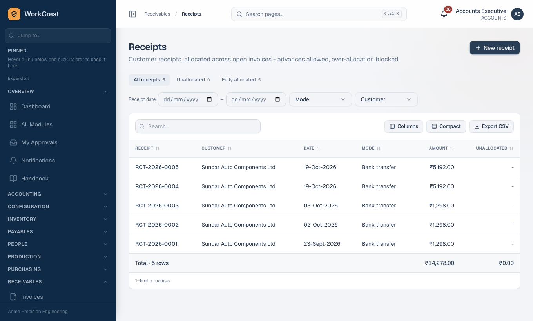Sort by the Amount column
The width and height of the screenshot is (533, 321).
pyautogui.click(x=442, y=148)
